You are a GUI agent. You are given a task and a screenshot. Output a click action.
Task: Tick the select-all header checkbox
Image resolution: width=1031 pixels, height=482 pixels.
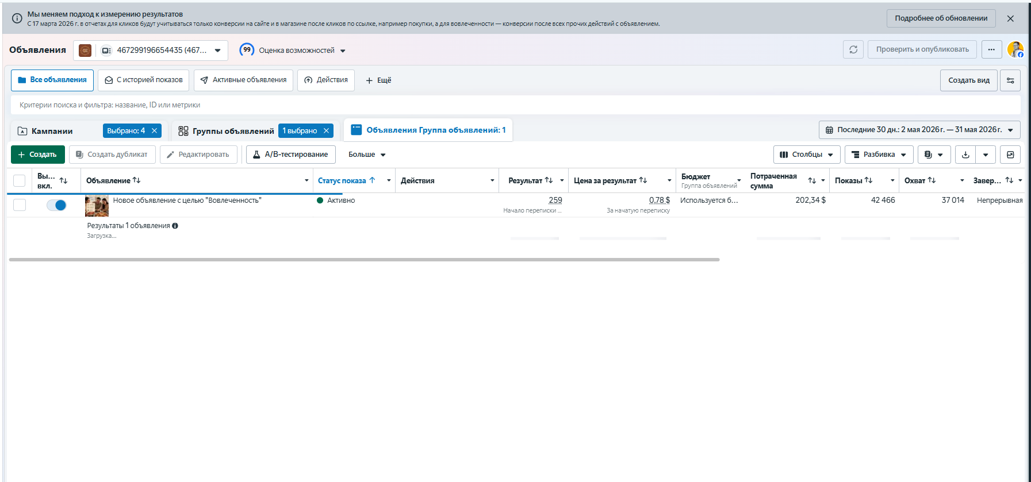(x=19, y=180)
